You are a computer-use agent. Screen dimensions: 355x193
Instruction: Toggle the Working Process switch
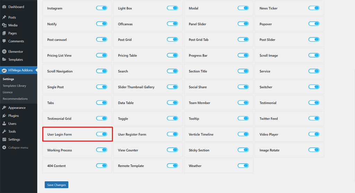click(x=102, y=150)
